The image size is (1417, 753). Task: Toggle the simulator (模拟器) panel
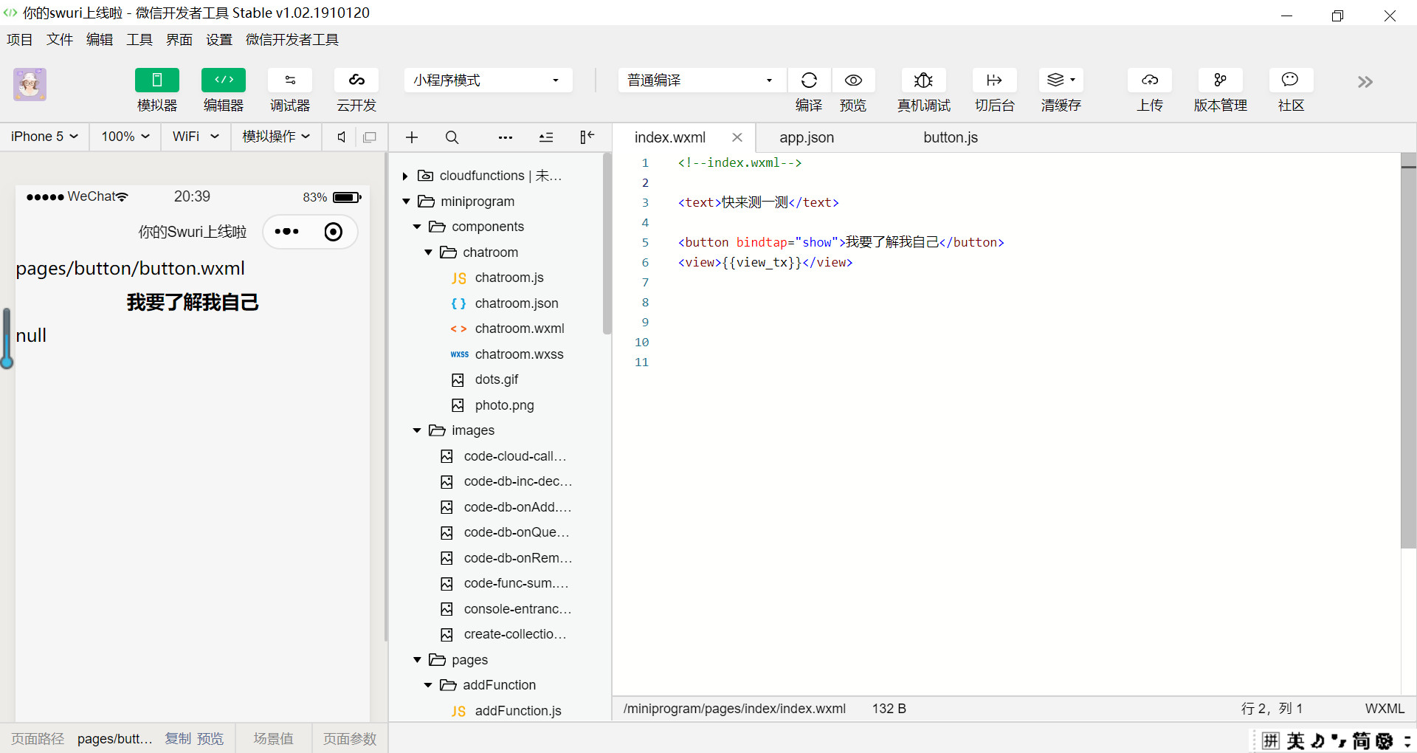click(x=157, y=80)
